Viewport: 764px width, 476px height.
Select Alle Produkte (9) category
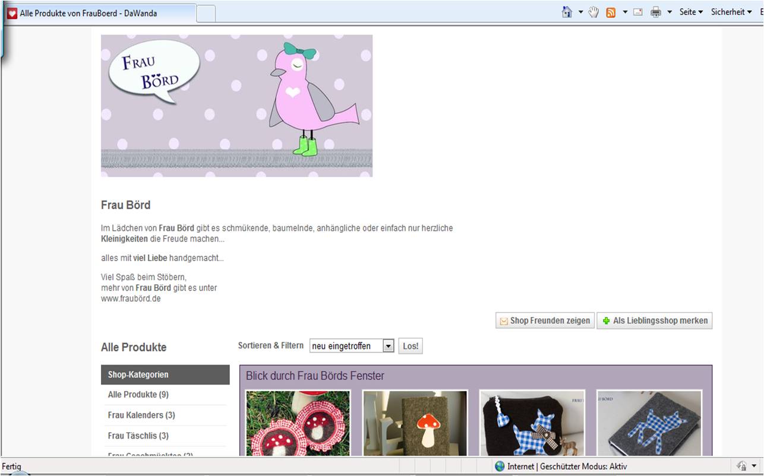[138, 395]
